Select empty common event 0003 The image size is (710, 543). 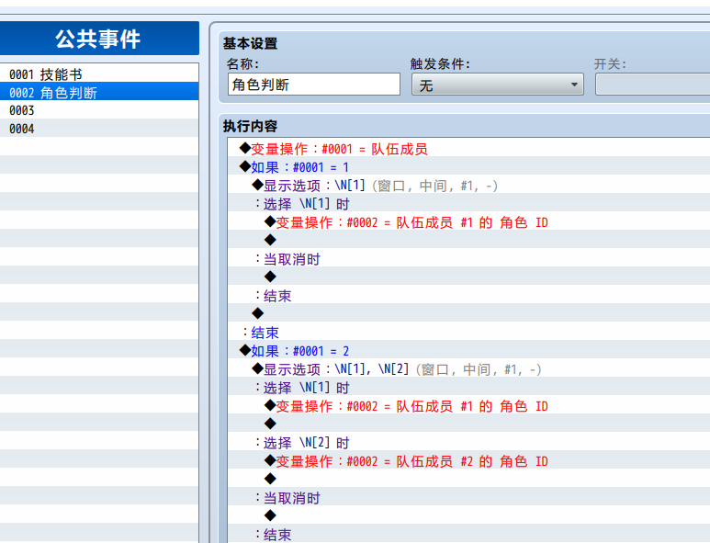point(99,110)
